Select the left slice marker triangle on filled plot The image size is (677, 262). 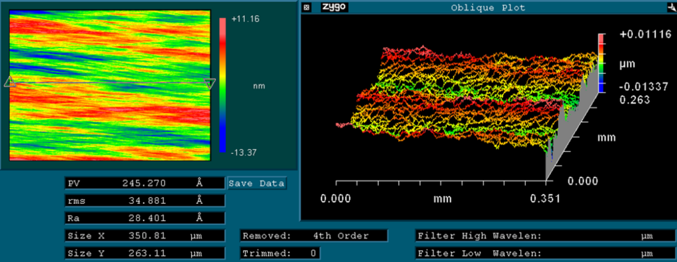click(x=10, y=82)
